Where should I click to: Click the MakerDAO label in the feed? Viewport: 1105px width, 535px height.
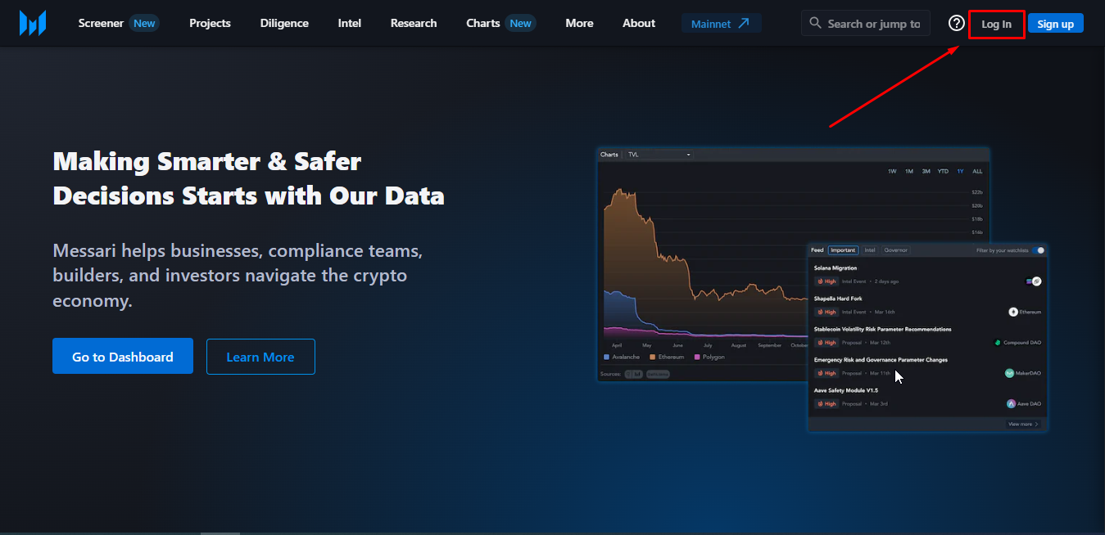pos(1029,373)
